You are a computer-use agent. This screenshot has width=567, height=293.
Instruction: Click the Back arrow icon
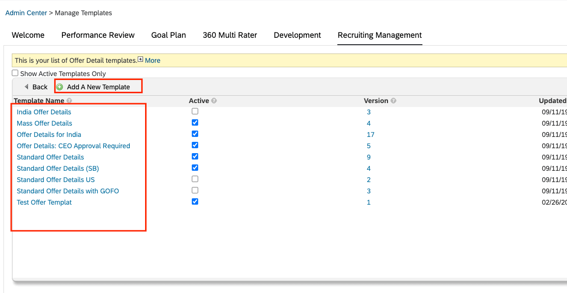click(27, 87)
